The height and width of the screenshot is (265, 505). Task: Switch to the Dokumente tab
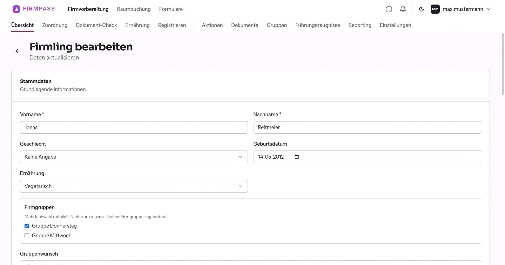(x=245, y=25)
